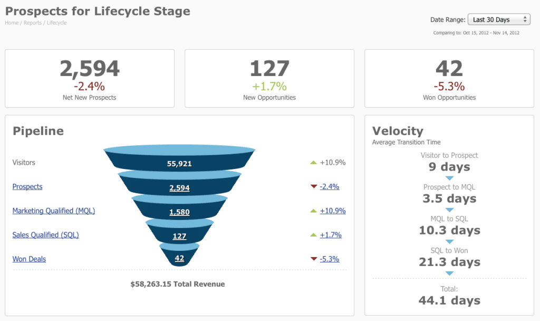Click the blue arrow above MQL to SQL
The image size is (540, 321).
pos(449,210)
